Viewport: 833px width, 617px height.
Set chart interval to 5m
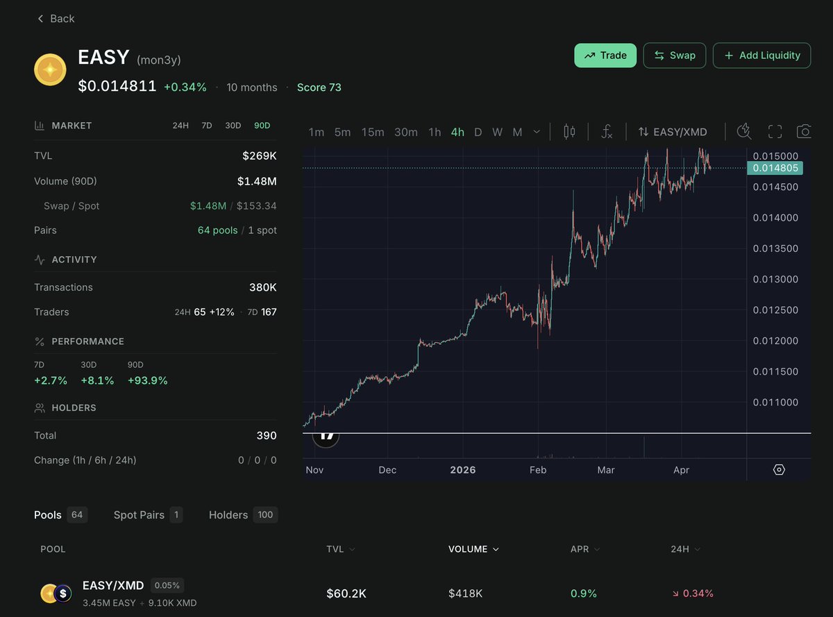(x=342, y=132)
